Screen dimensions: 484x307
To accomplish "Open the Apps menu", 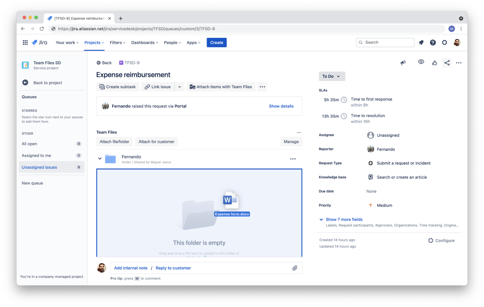I will tap(194, 43).
